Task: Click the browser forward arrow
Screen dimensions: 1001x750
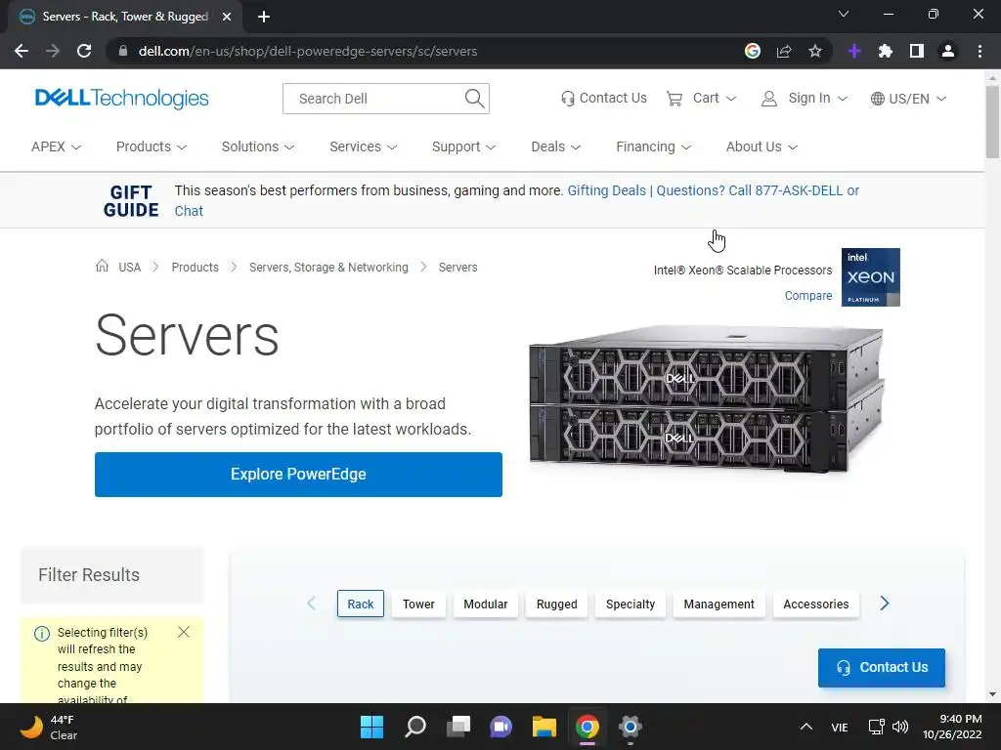Action: [53, 51]
